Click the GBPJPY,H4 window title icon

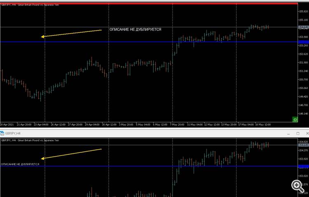click(x=2, y=134)
